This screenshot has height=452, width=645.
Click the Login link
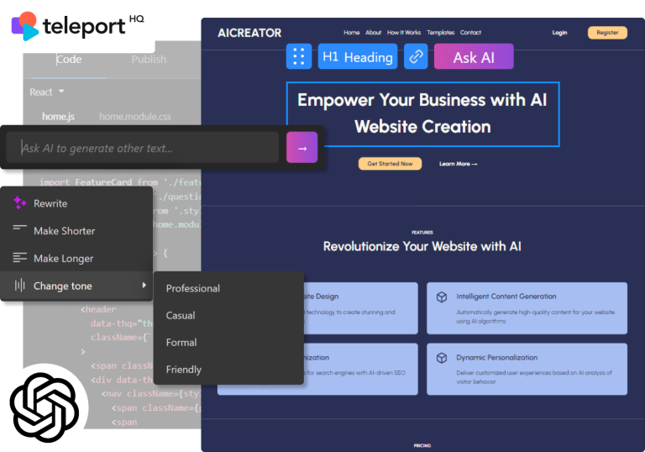[x=559, y=33]
